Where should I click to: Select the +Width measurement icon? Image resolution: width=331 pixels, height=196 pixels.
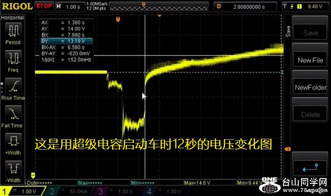[13, 142]
